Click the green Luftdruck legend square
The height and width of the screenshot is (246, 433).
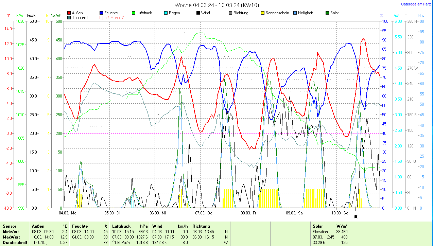(134, 13)
